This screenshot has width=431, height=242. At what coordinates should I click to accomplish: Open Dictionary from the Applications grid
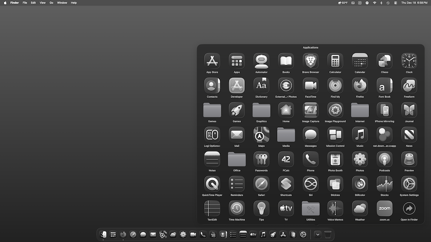261,86
